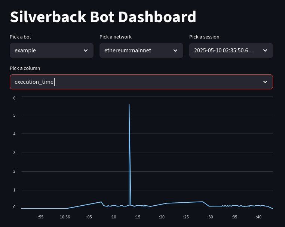Click the y-axis label 1
Screen dimensions: 285x227
(x=14, y=190)
